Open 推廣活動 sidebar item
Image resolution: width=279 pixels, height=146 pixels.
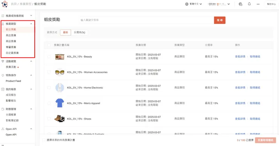point(11,67)
